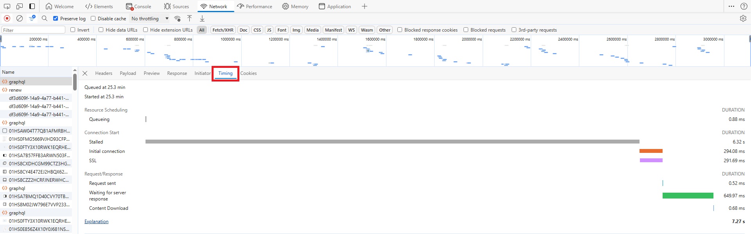Screen dimensions: 751x234
Task: Open Network settings gear icon
Action: pos(743,18)
